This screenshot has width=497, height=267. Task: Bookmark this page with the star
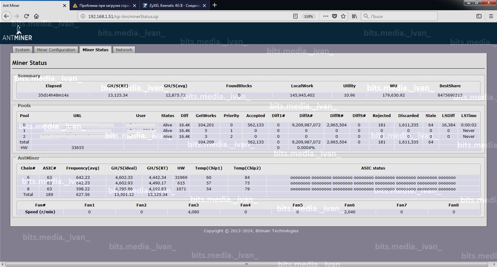pos(343,16)
